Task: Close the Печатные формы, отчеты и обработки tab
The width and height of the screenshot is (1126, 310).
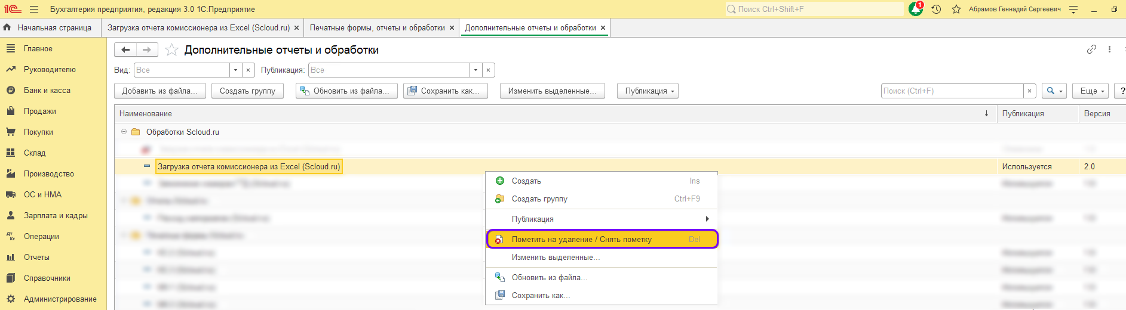Action: [452, 28]
